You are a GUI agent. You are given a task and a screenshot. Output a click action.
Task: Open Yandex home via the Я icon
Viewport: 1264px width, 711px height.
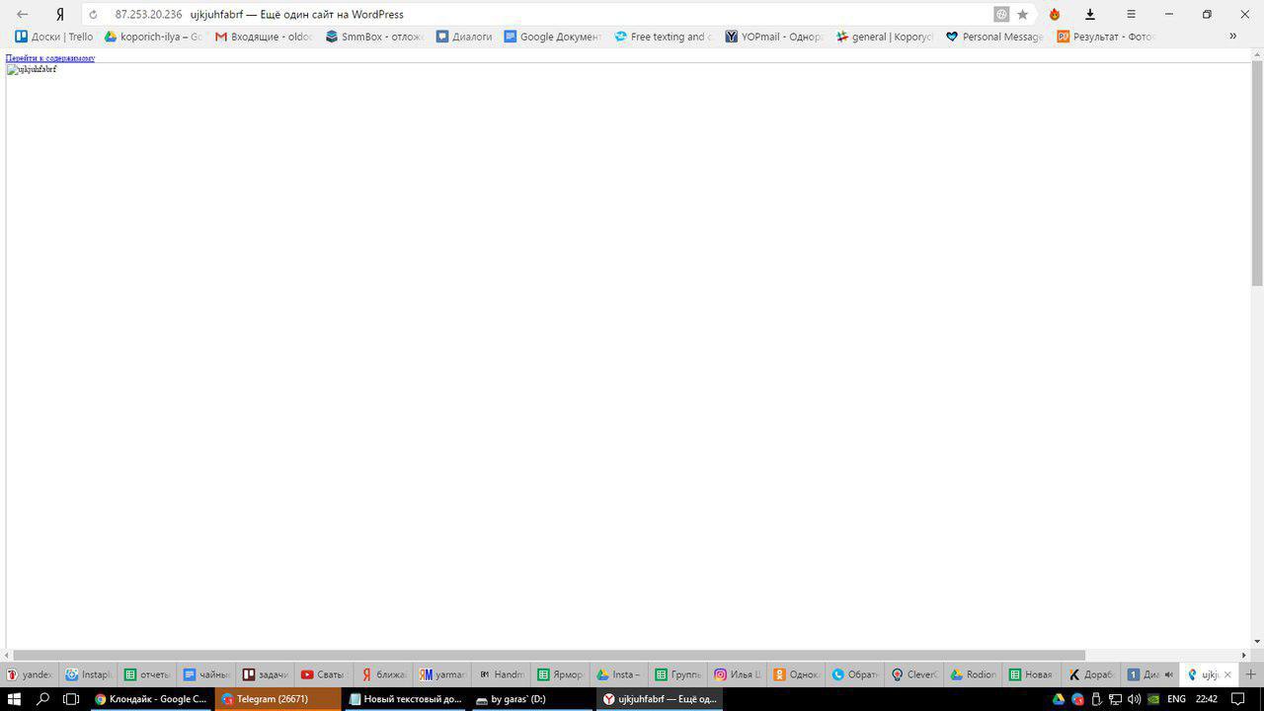click(60, 15)
